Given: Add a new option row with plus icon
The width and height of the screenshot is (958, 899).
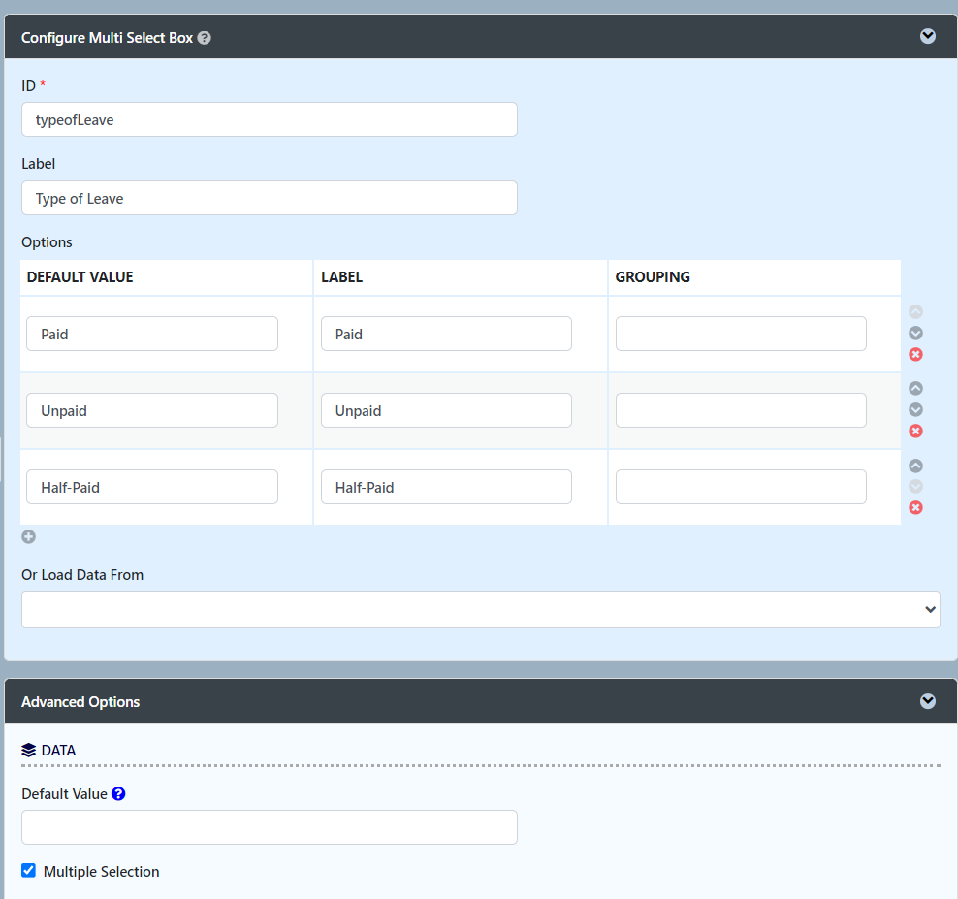Looking at the screenshot, I should click(x=29, y=537).
